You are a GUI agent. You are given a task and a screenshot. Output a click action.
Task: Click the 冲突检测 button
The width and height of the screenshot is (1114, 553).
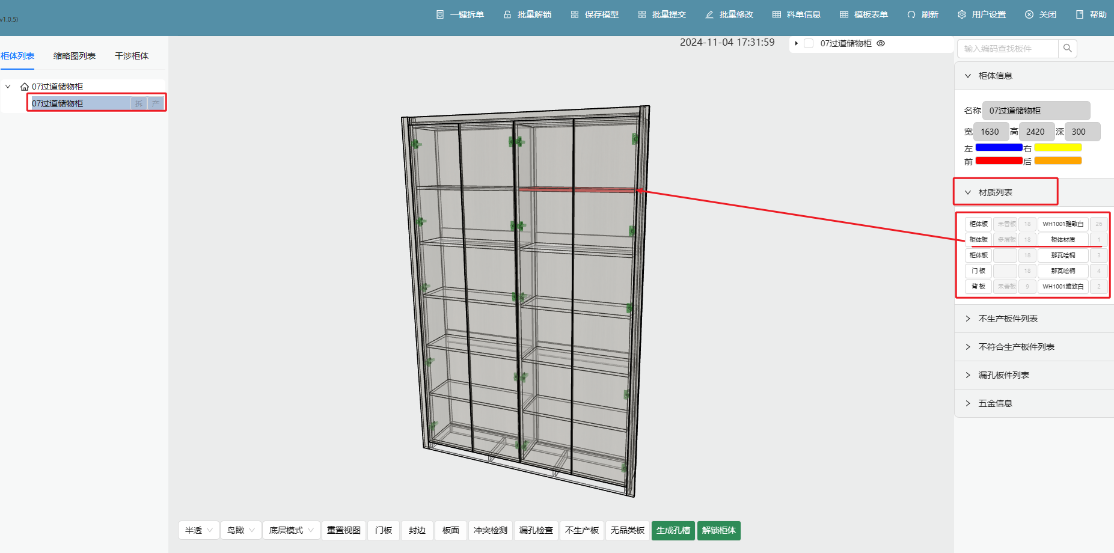(x=491, y=530)
